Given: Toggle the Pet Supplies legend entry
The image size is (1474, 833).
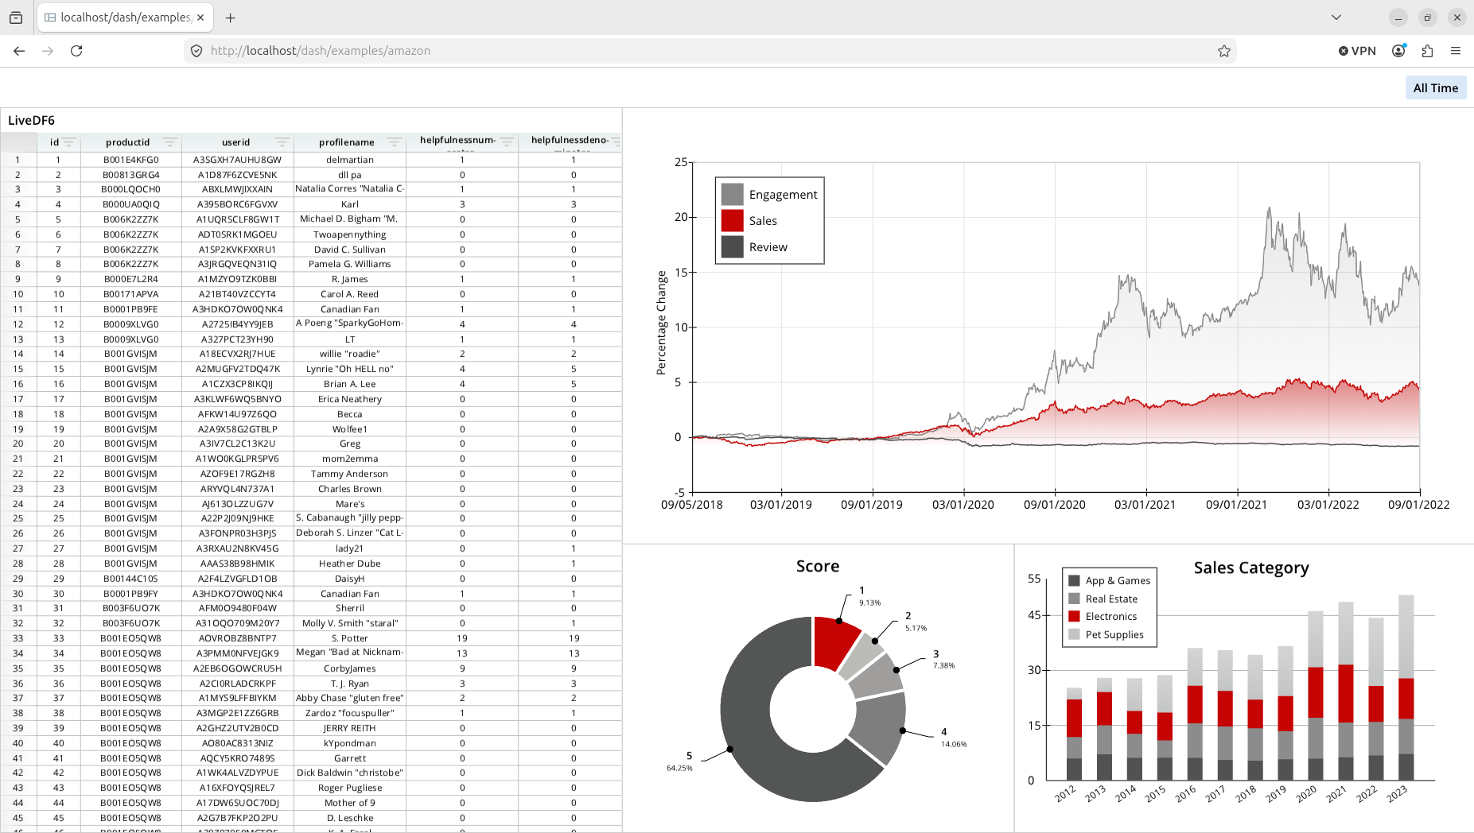Looking at the screenshot, I should coord(1106,634).
